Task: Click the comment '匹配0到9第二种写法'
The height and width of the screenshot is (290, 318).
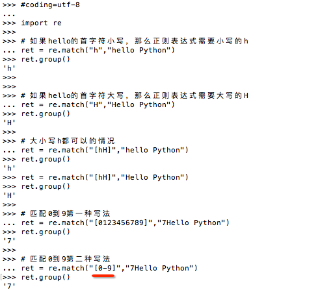Action: [66, 259]
